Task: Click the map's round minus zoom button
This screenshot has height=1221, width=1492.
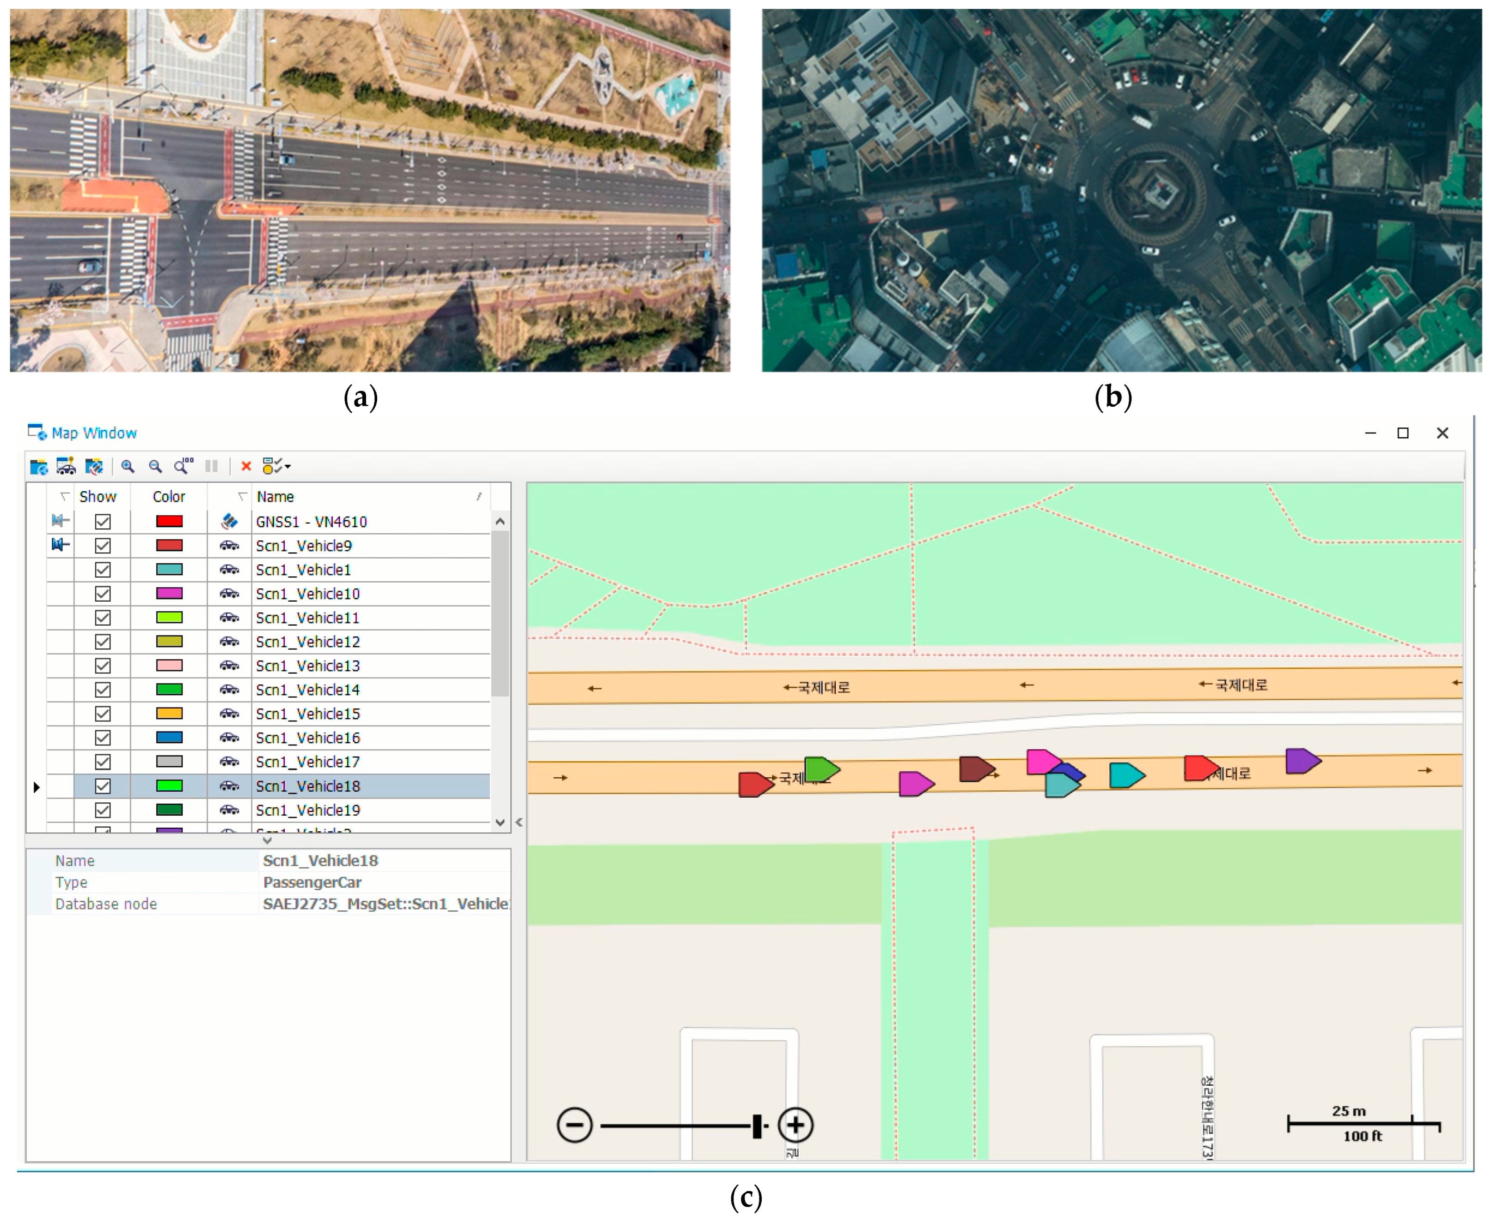Action: point(574,1126)
